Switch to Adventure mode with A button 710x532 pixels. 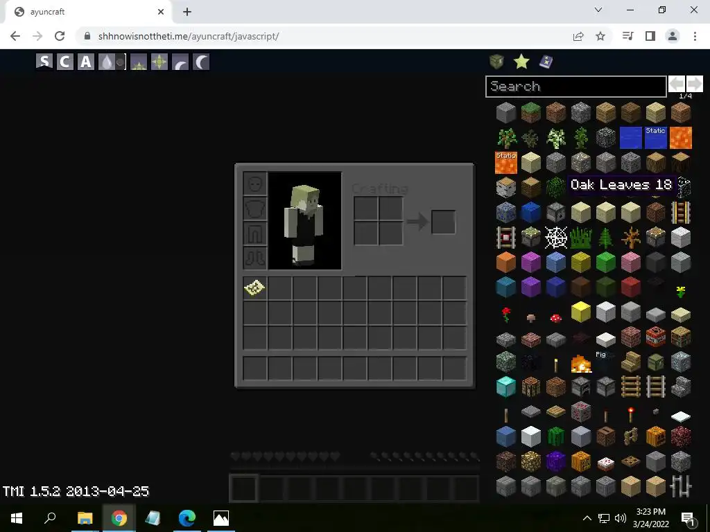coord(85,62)
